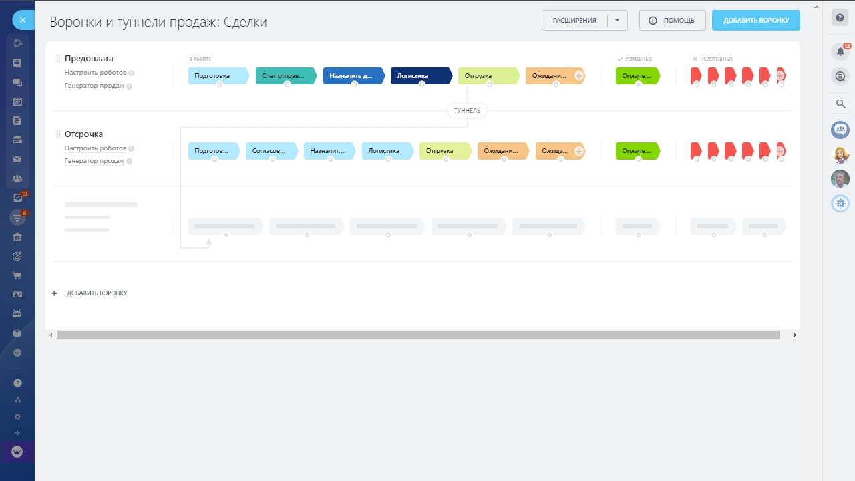
Task: Select the green Оплаче... stage in Отсрочка funnel
Action: point(638,151)
